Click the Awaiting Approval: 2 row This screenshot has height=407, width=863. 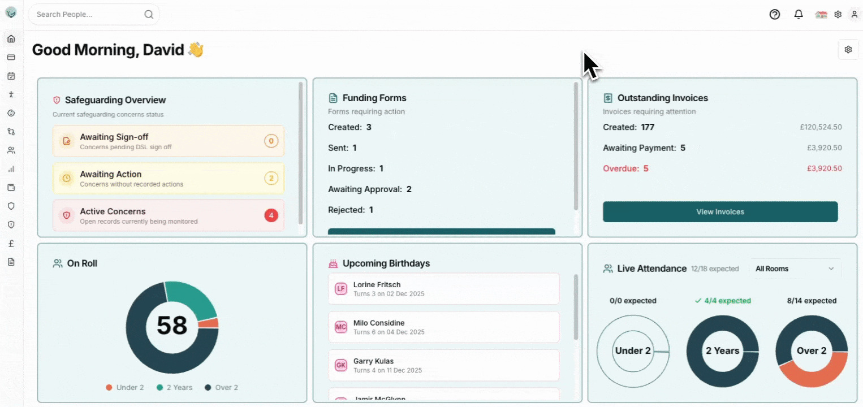tap(370, 189)
